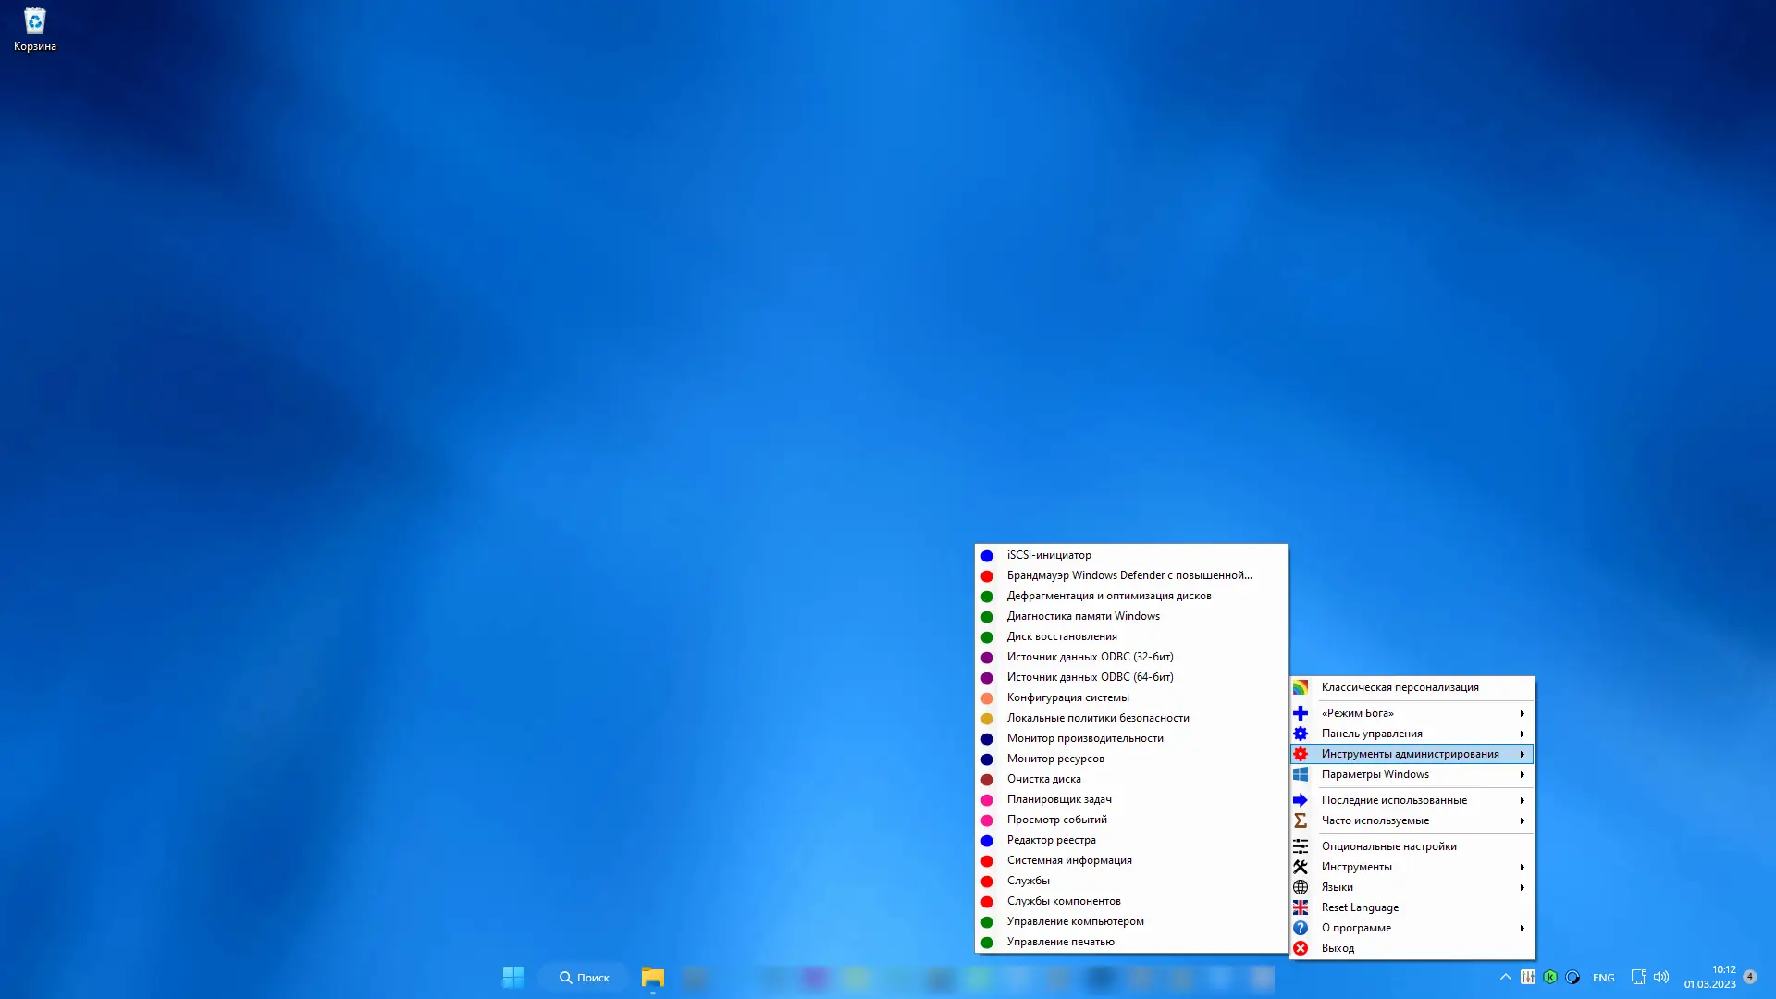Image resolution: width=1776 pixels, height=999 pixels.
Task: Click the Windows Start button
Action: tap(513, 978)
